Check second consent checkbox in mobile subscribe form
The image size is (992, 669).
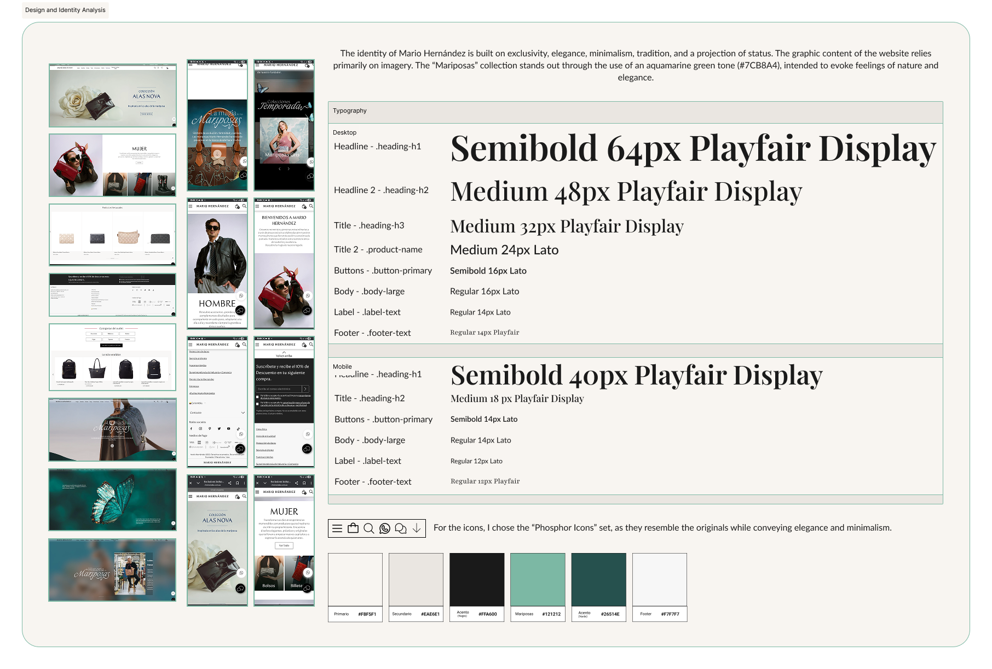tap(258, 404)
